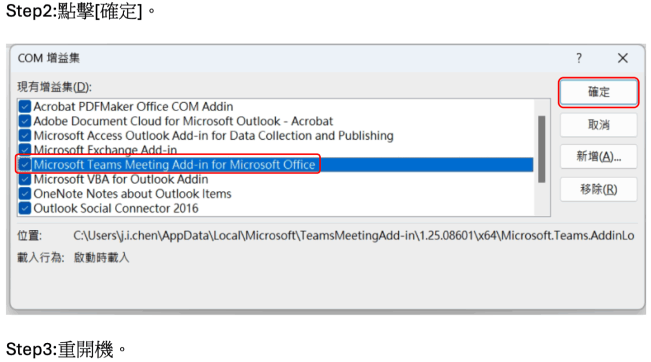Toggle Outlook Social Connector 2016 checkbox

(25, 208)
